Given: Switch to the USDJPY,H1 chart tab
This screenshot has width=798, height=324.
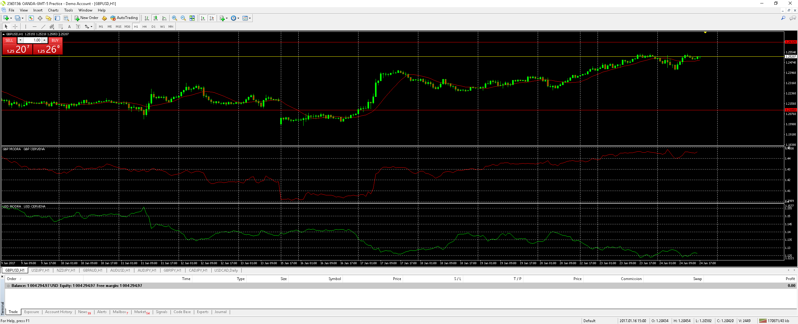Looking at the screenshot, I should pos(40,270).
